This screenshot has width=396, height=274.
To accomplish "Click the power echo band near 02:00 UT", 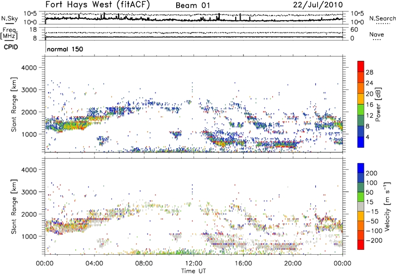I will coord(69,124).
